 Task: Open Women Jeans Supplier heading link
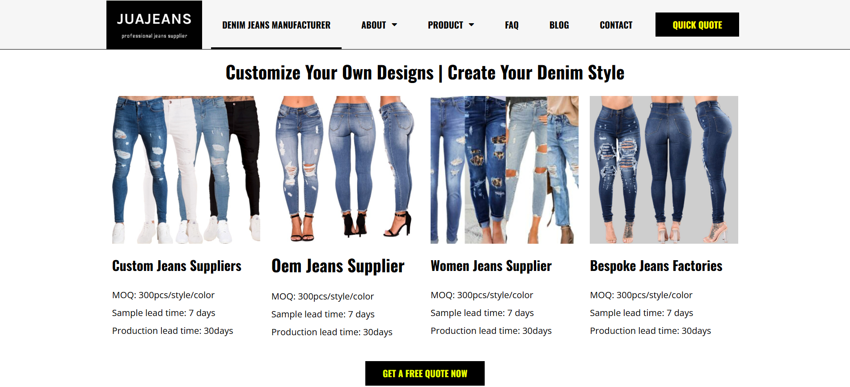[491, 266]
